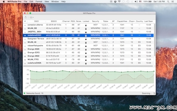
Task: Click the share icon in toolbar
Action: 26,17
